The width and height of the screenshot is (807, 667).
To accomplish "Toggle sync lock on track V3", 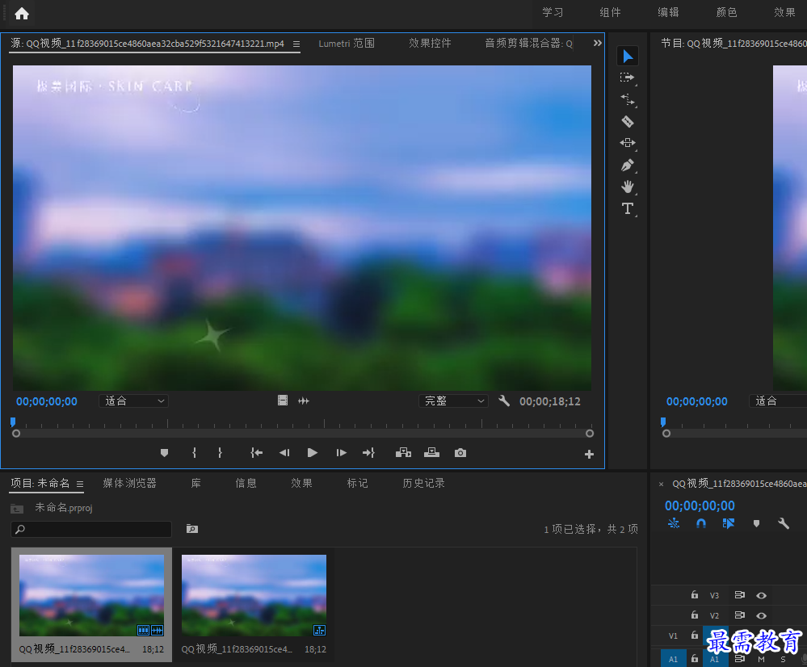I will pos(740,595).
